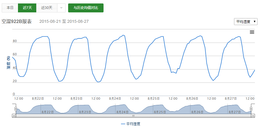The image size is (261, 129).
Task: Toggle the 平均湿度 legend series
Action: click(130, 124)
